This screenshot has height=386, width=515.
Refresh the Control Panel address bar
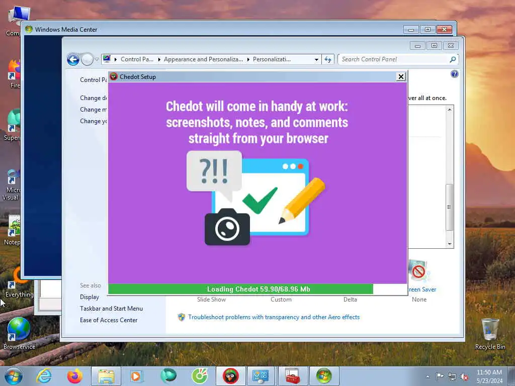click(328, 59)
